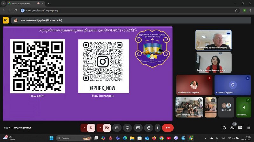This screenshot has width=254, height=142.
Task: Select Володимир Войтехович Росоха video tile
Action: [x=213, y=40]
